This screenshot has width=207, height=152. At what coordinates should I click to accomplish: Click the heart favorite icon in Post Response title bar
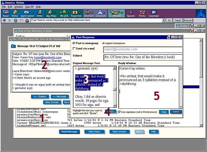coord(169,37)
